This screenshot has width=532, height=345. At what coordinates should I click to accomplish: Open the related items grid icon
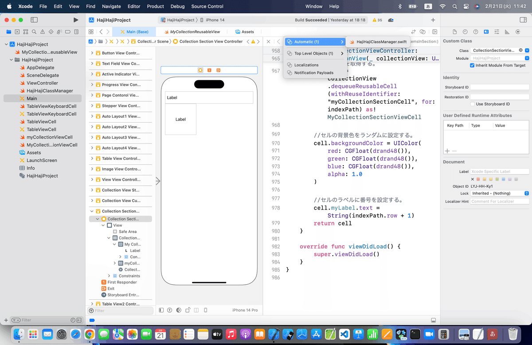(x=91, y=32)
